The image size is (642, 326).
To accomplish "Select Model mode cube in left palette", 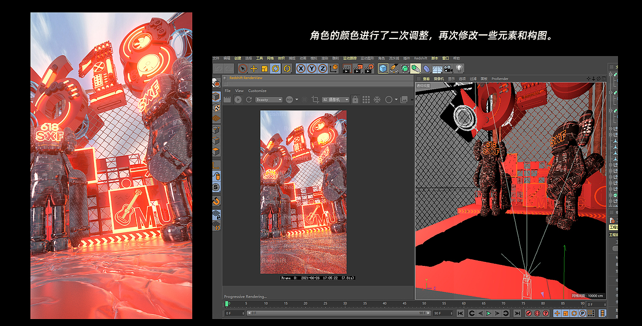I will pyautogui.click(x=216, y=96).
